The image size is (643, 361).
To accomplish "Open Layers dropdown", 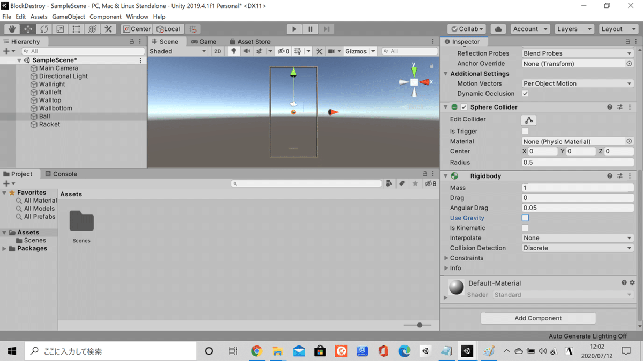I will click(x=574, y=29).
